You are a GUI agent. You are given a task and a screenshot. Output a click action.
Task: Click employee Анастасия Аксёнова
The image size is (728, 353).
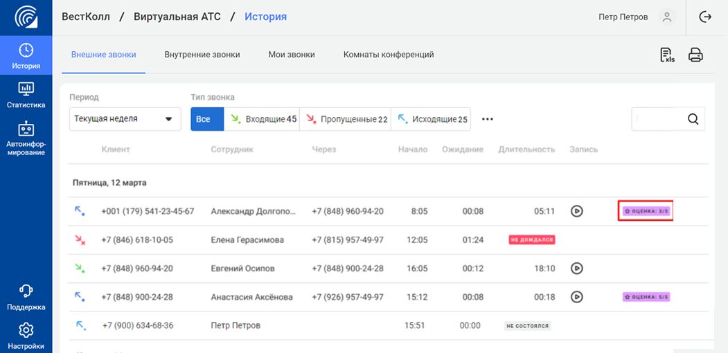click(251, 297)
